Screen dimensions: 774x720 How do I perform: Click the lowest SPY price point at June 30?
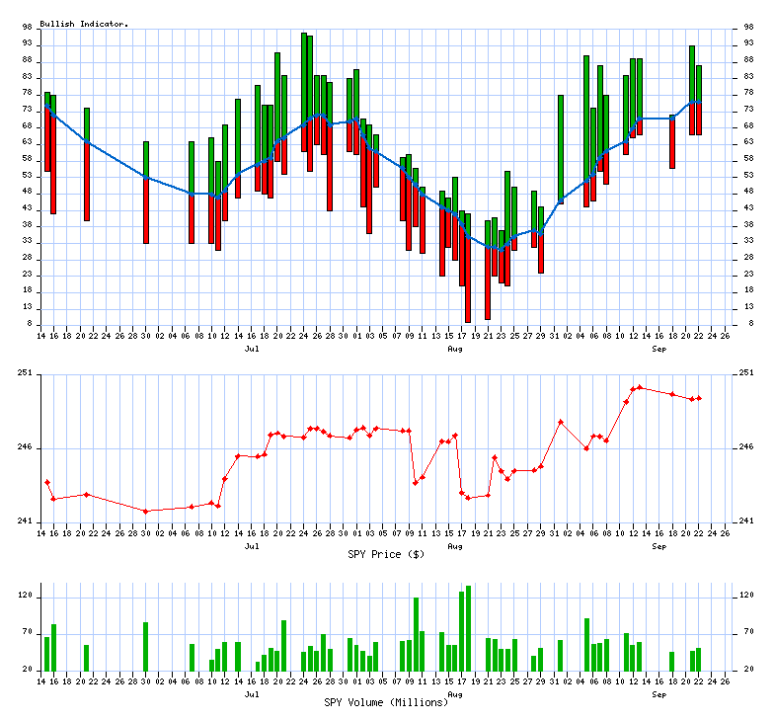pyautogui.click(x=146, y=511)
